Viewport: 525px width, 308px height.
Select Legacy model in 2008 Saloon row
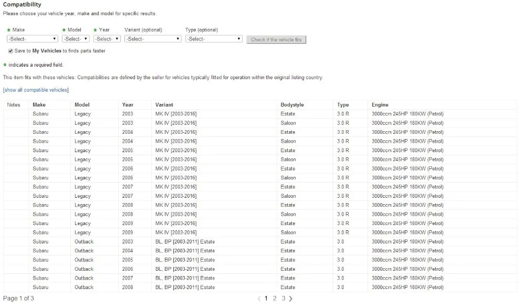click(x=83, y=214)
